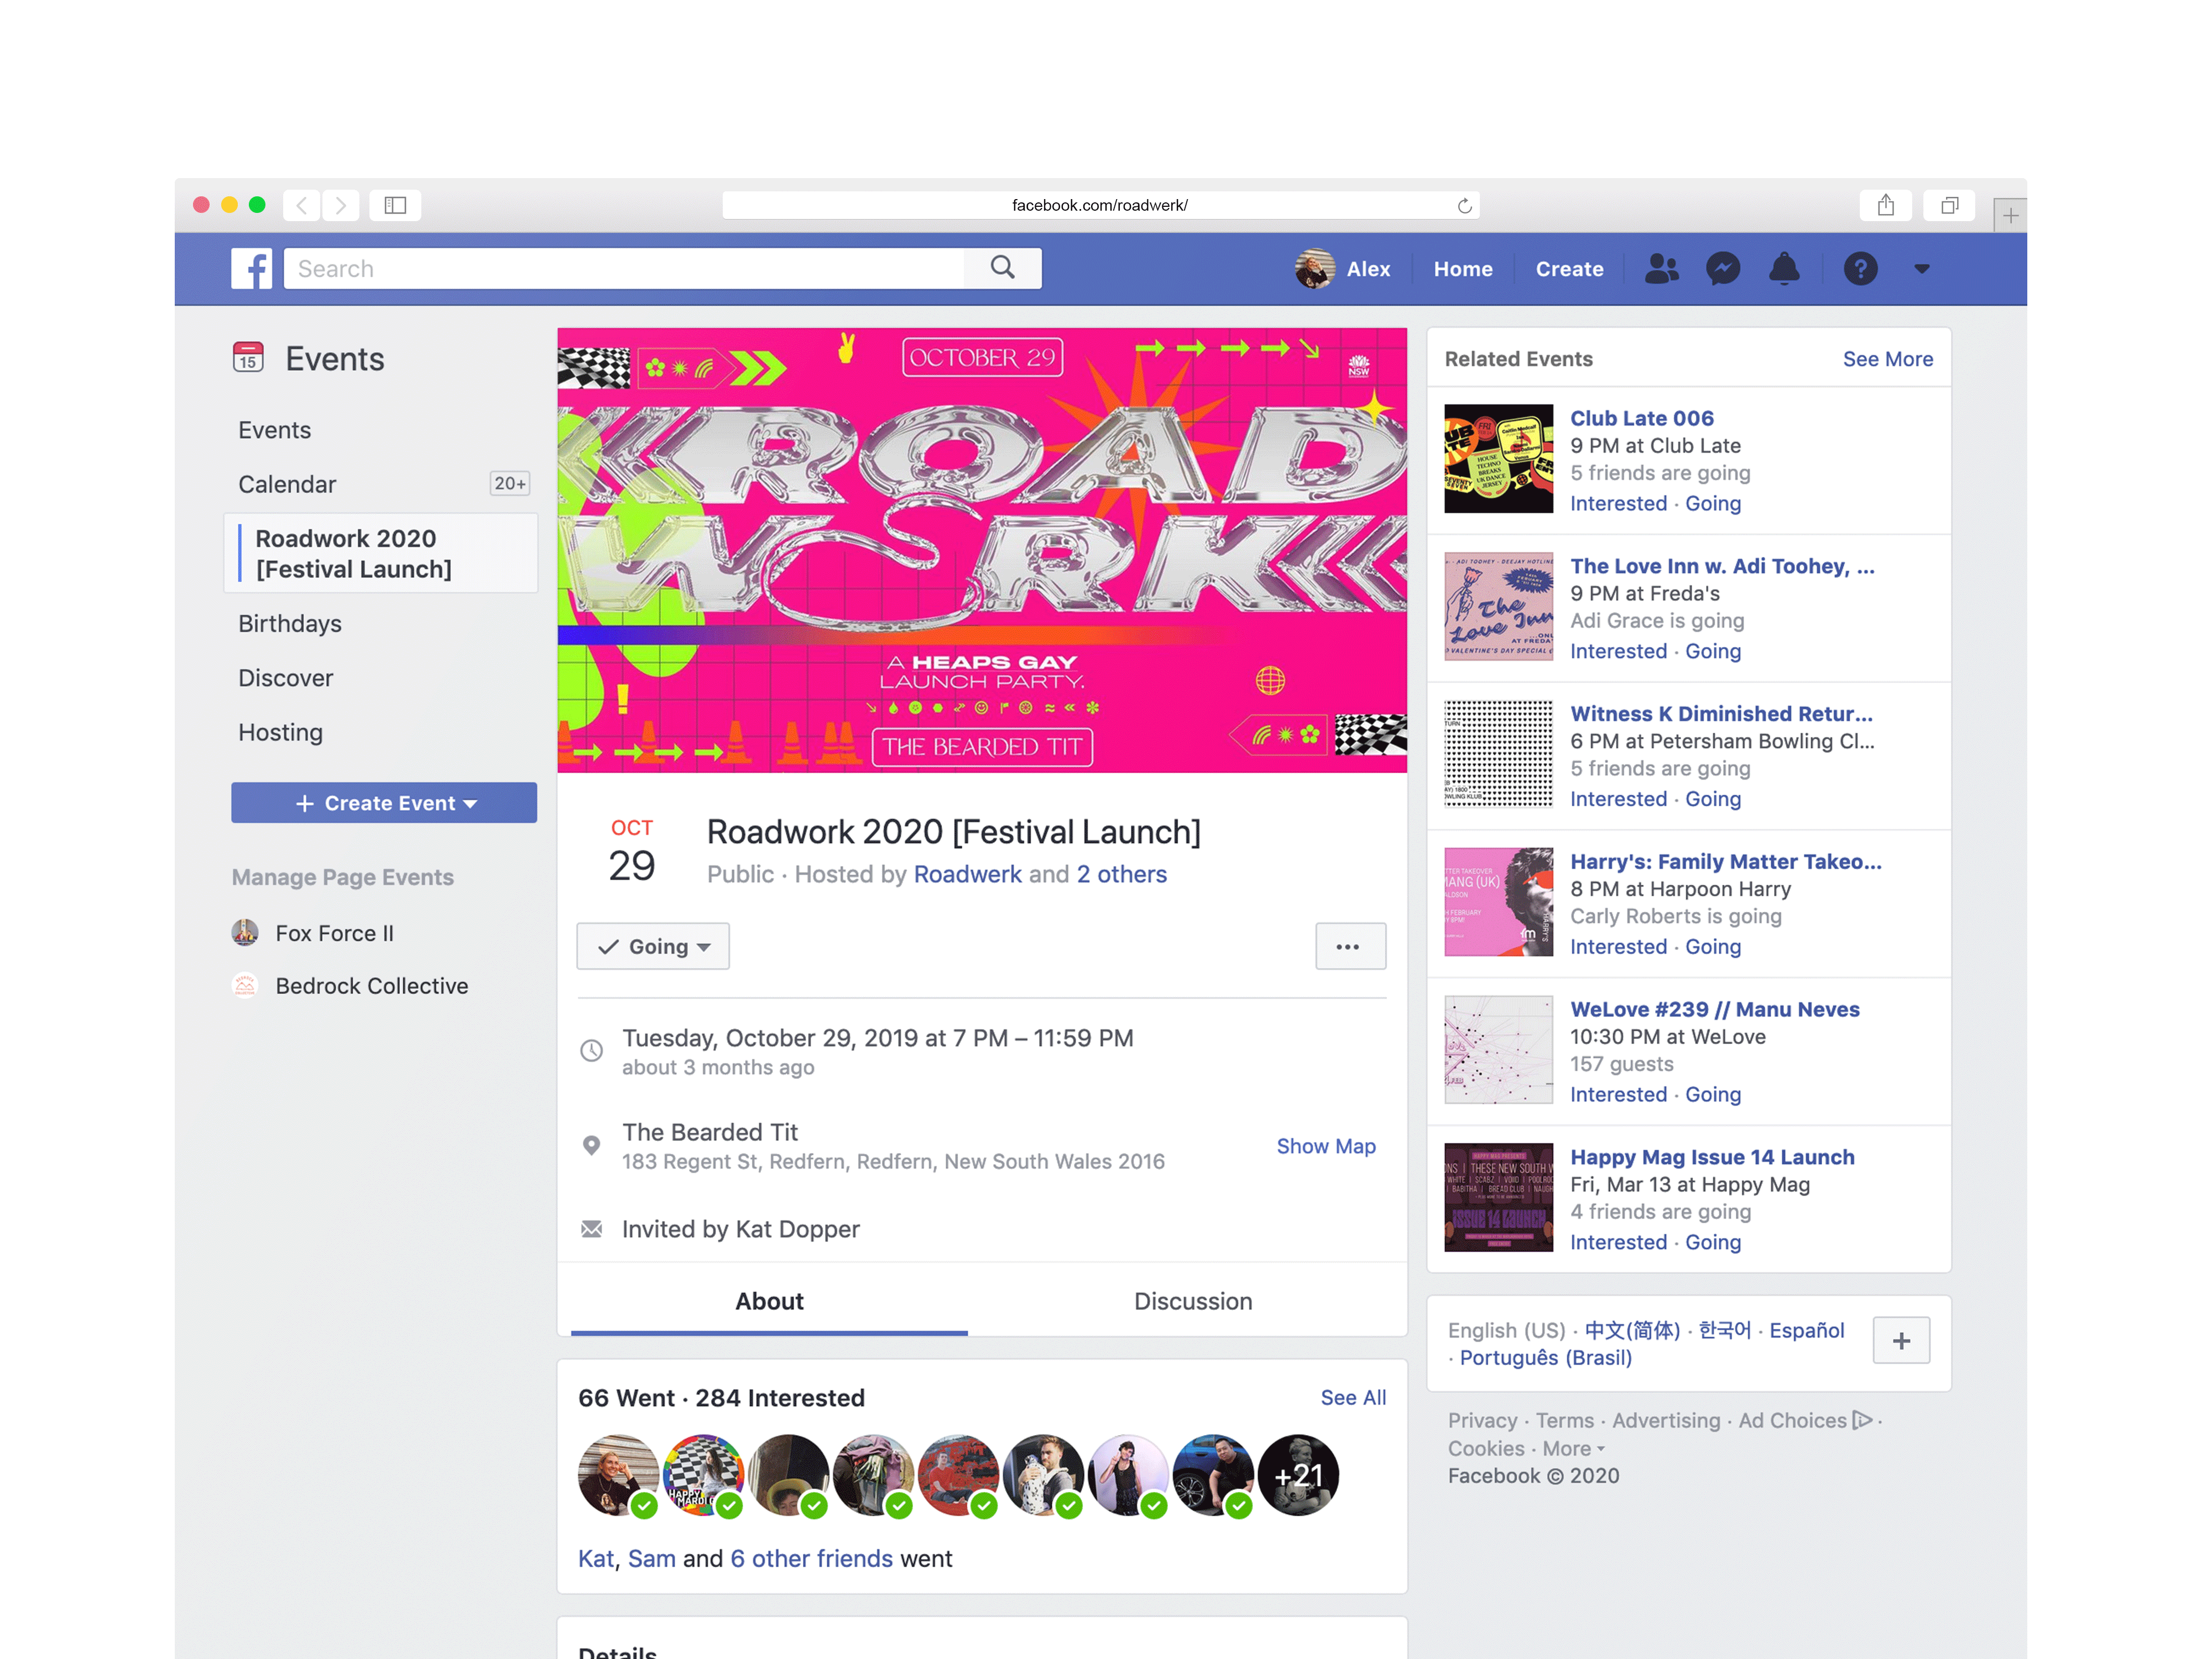
Task: Open the notifications bell icon
Action: [x=1784, y=268]
